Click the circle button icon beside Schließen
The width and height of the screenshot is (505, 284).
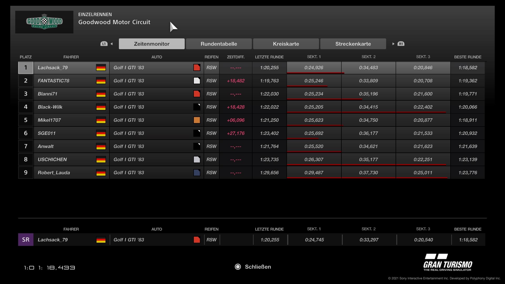(238, 267)
